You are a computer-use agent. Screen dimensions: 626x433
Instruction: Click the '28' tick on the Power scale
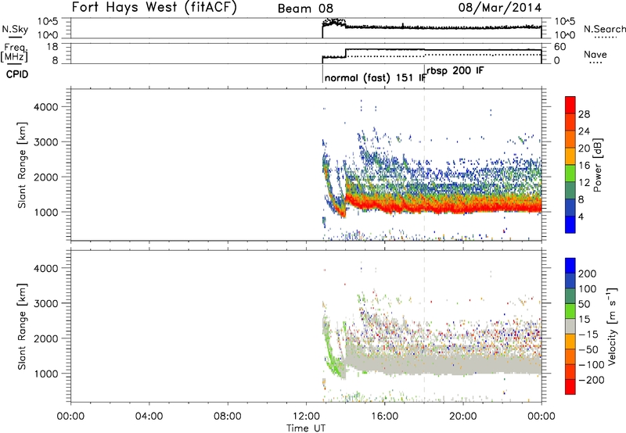584,114
